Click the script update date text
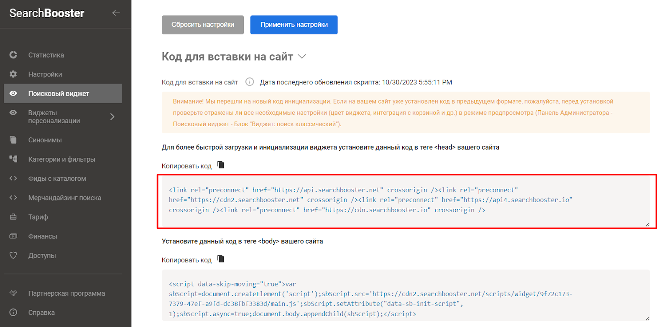This screenshot has width=669, height=327. (356, 82)
